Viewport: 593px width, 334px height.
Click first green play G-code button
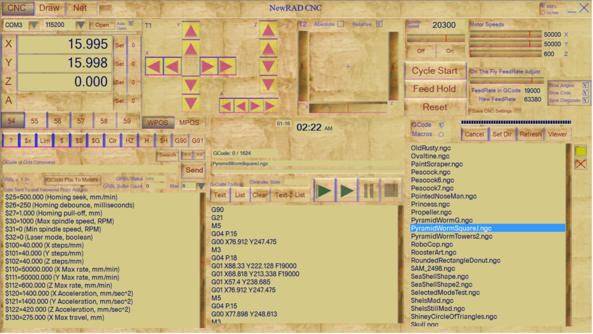[x=324, y=191]
